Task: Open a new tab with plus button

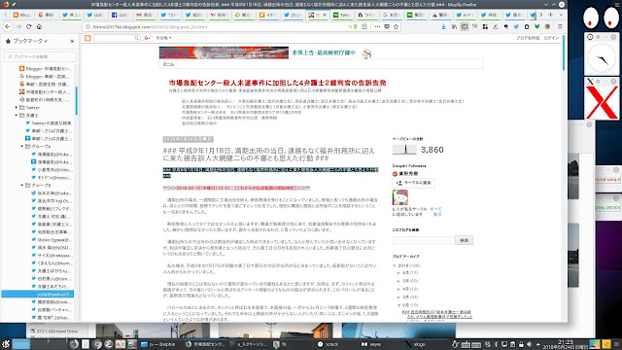Action: click(551, 15)
